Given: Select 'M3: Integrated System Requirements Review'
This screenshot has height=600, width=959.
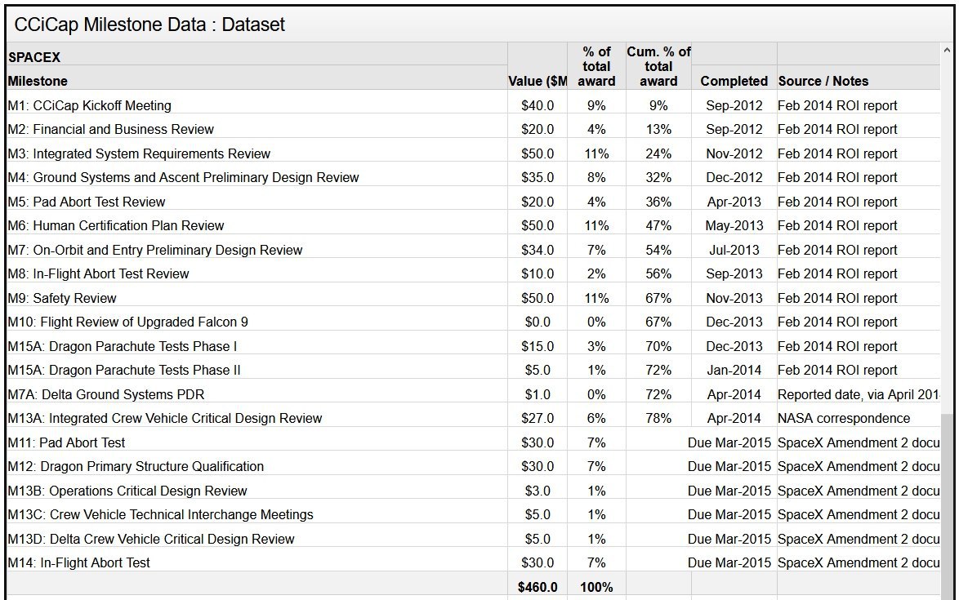Looking at the screenshot, I should tap(139, 153).
